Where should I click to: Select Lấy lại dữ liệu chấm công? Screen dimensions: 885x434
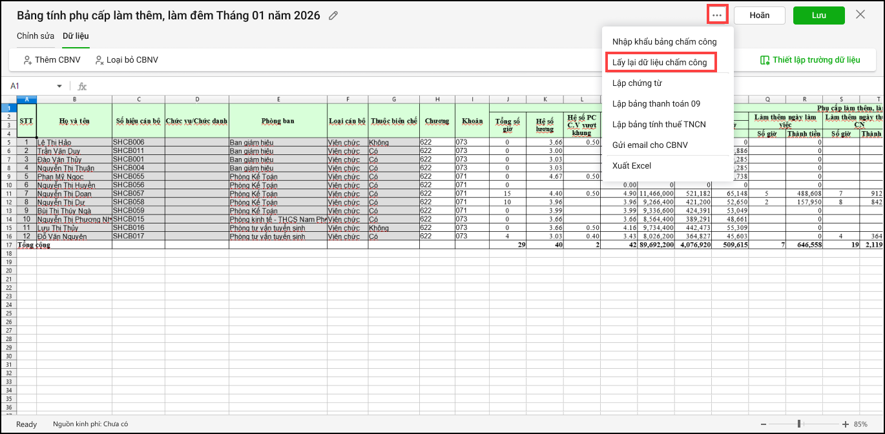(660, 63)
